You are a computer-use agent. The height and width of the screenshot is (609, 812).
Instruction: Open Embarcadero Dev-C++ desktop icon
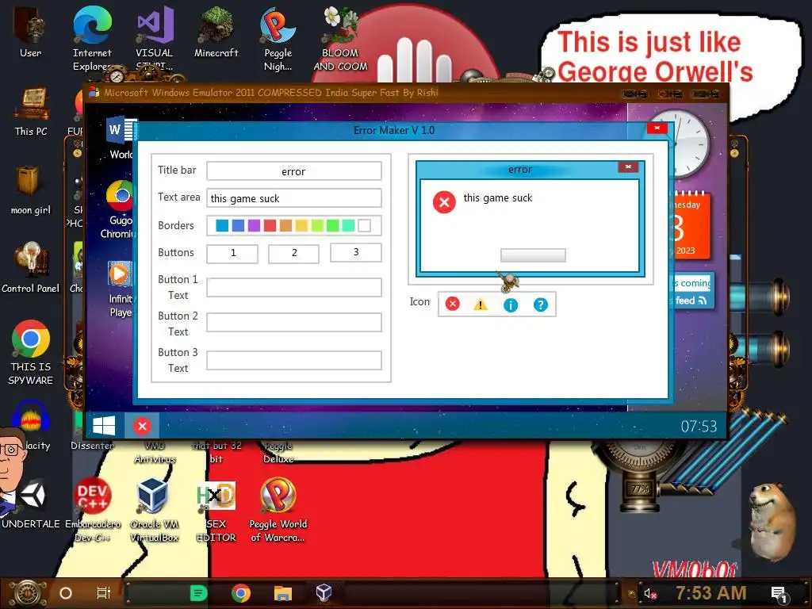pyautogui.click(x=93, y=510)
